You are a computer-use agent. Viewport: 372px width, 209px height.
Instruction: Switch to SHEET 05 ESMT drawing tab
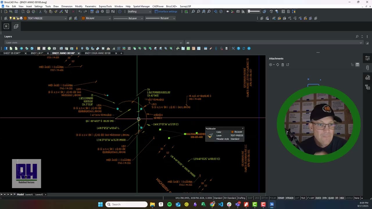coord(12,53)
